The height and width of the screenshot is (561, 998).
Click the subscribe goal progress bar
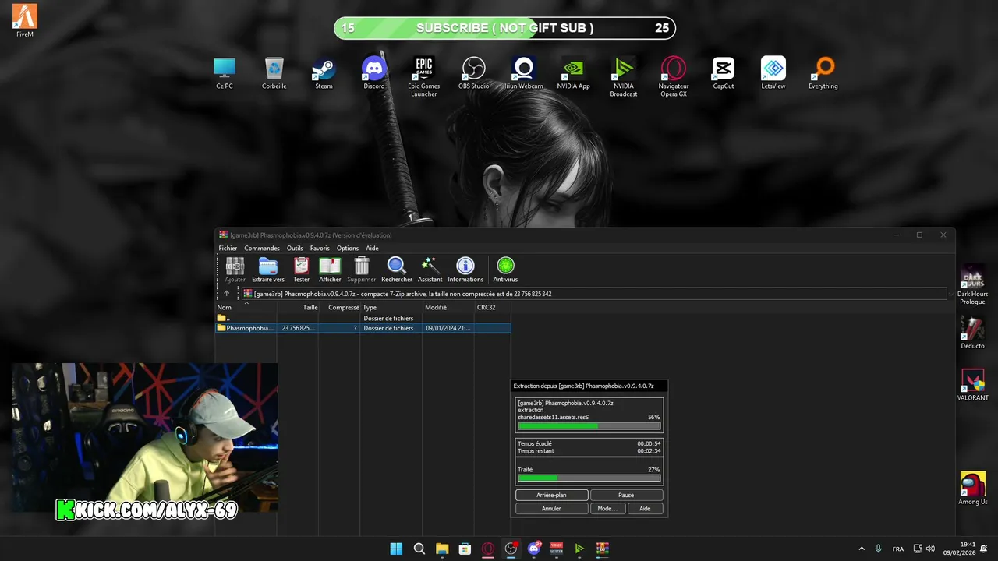[504, 28]
